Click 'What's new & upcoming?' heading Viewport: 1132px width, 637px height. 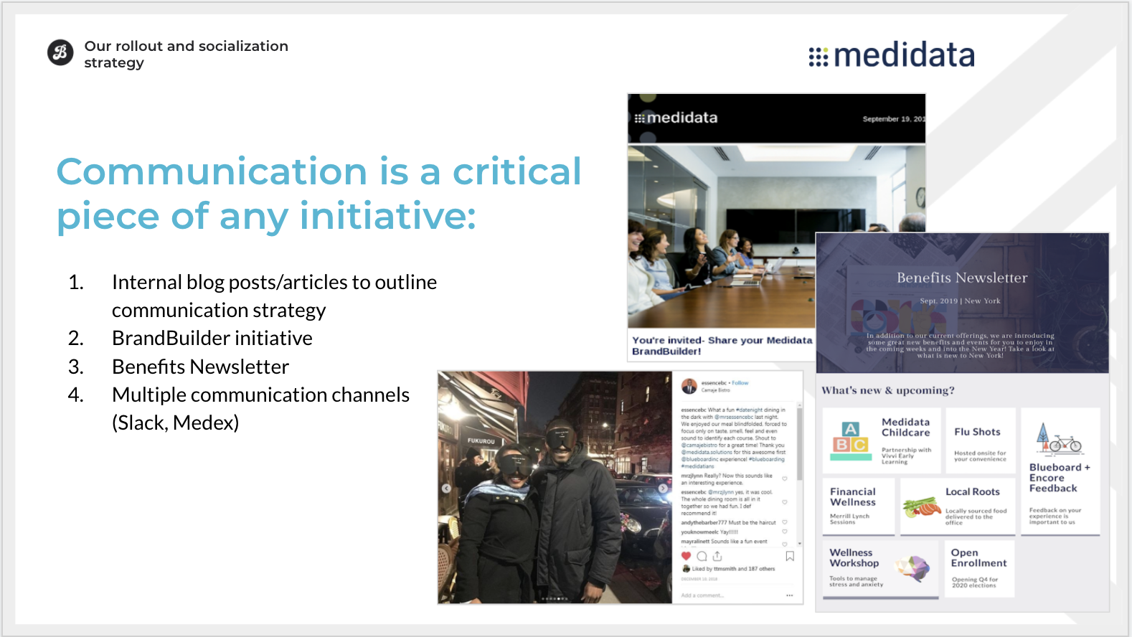pyautogui.click(x=888, y=390)
